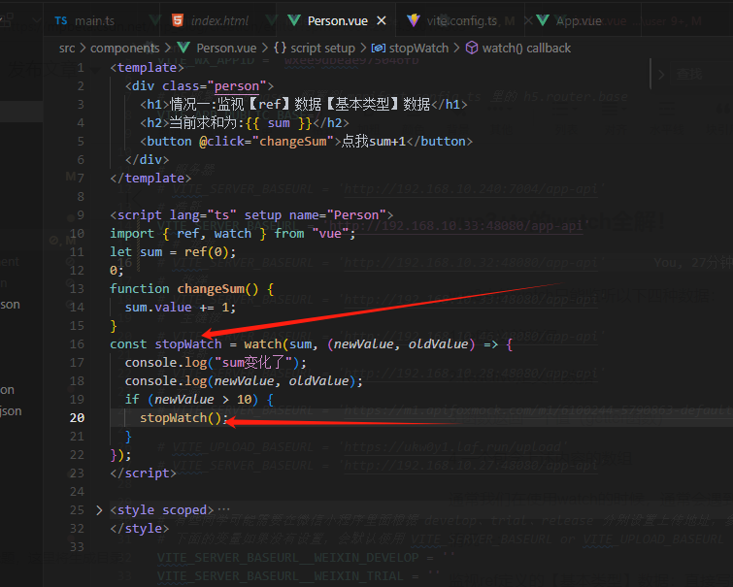This screenshot has width=733, height=587.
Task: Click the button label 点我sum+1
Action: coord(374,141)
